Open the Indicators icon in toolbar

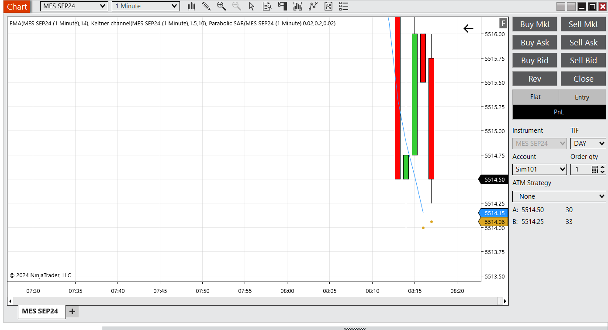[297, 6]
